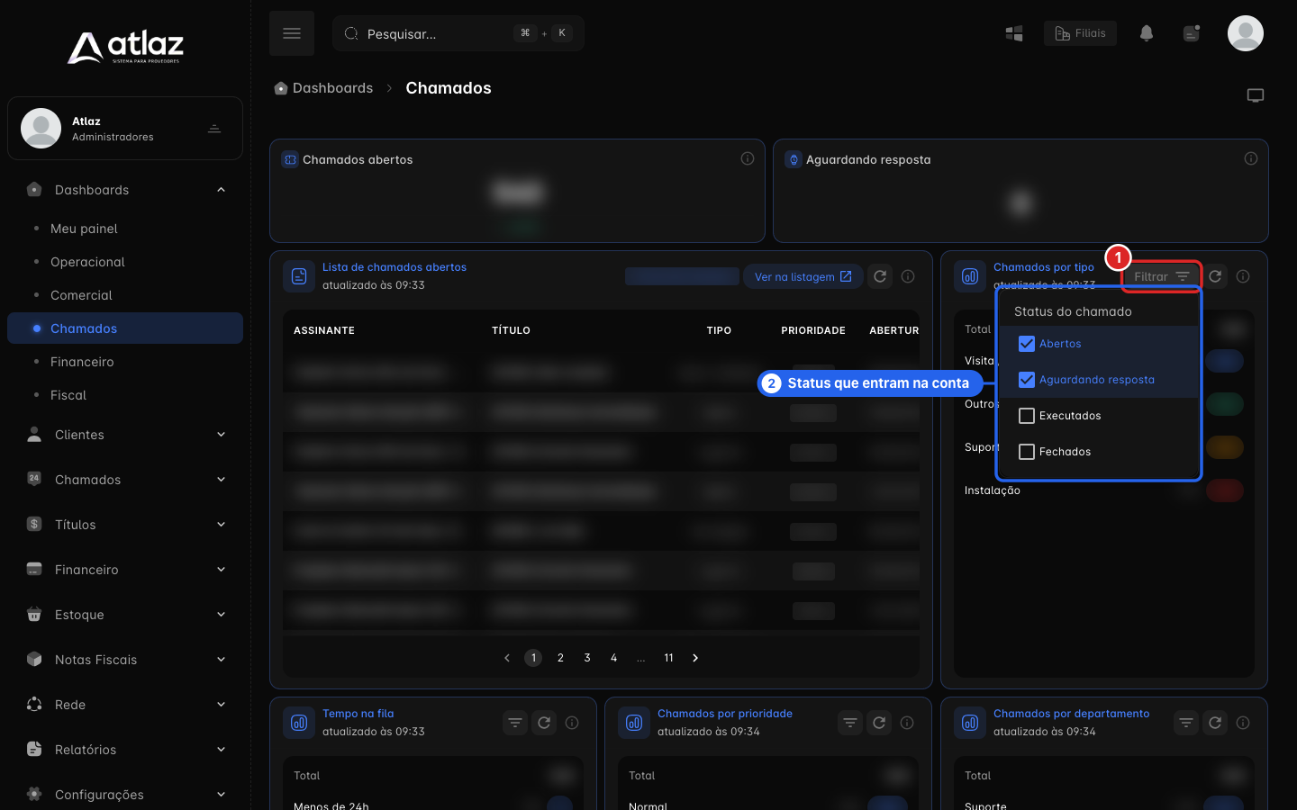The height and width of the screenshot is (810, 1297).
Task: Click the notification bell icon
Action: [1147, 33]
